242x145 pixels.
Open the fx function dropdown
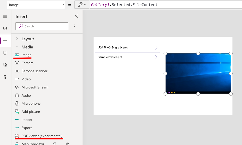pos(82,5)
